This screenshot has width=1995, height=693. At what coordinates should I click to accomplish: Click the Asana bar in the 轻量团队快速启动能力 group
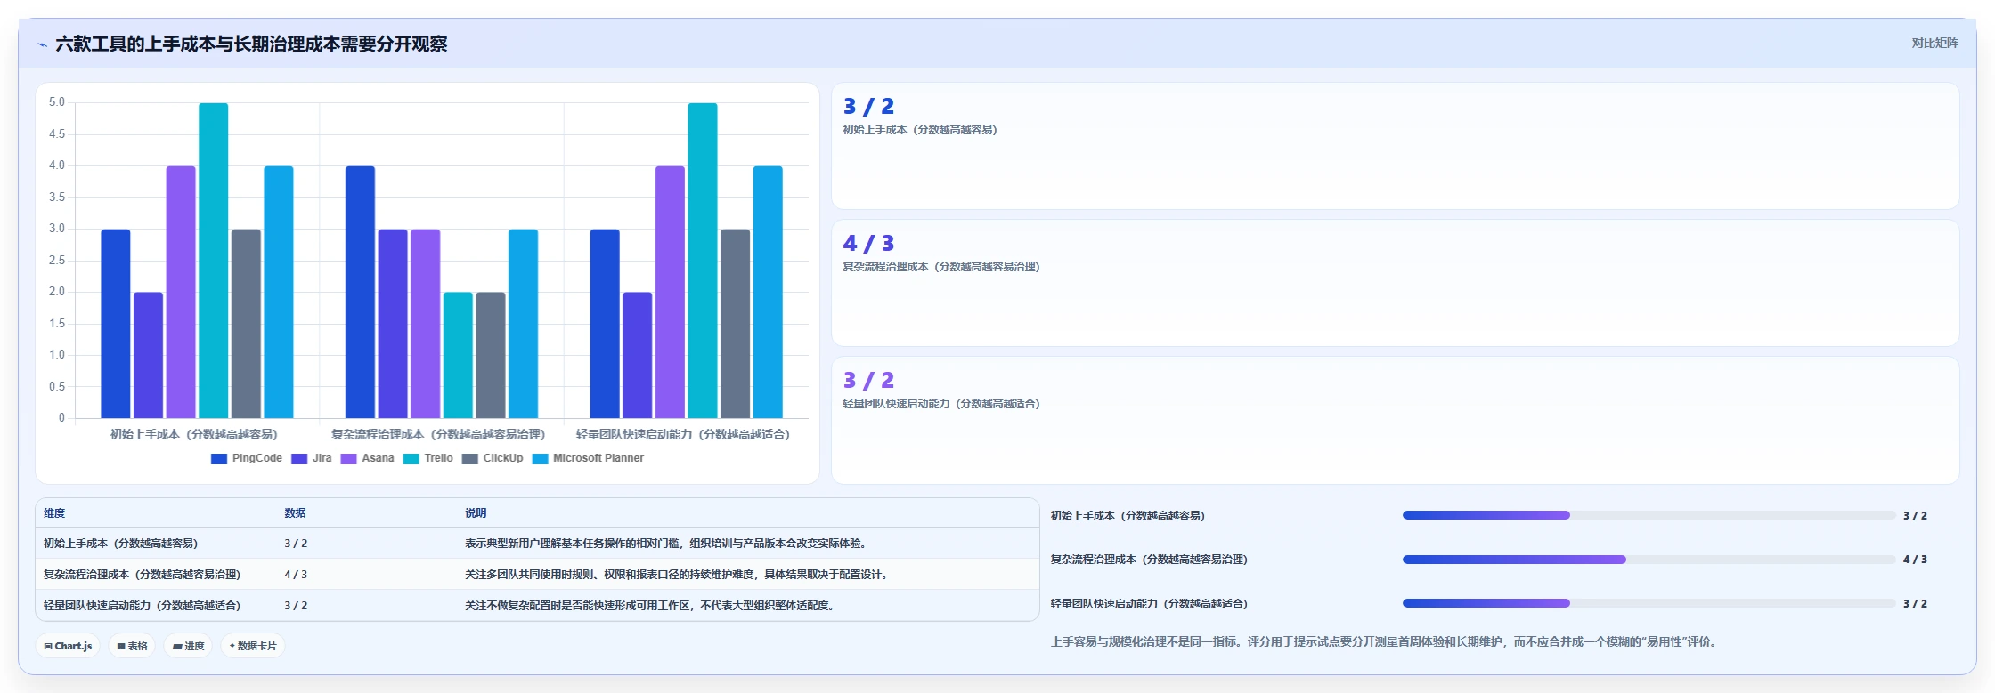(670, 292)
